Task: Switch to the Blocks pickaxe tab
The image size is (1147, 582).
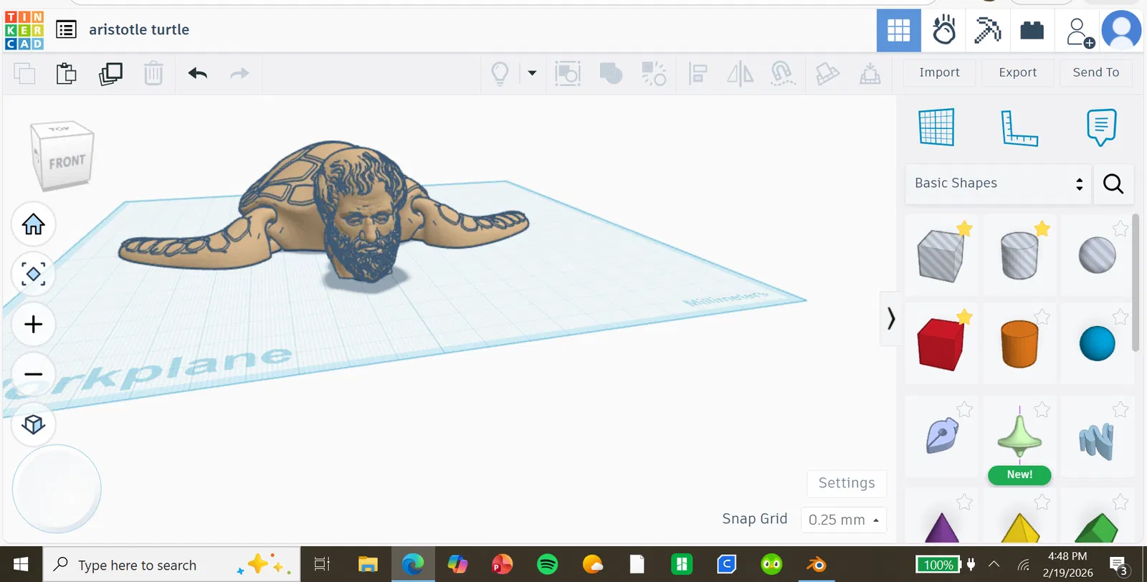Action: point(988,30)
